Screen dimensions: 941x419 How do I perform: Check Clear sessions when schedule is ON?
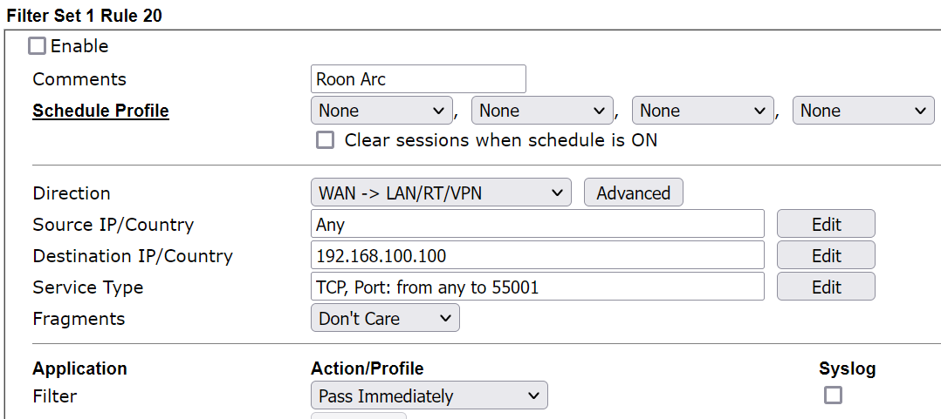click(326, 140)
